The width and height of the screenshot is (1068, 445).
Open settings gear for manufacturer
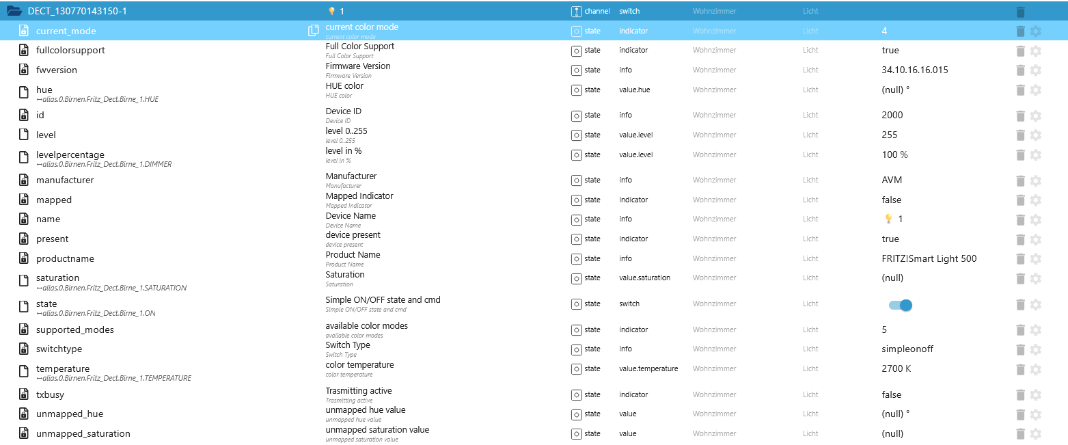click(x=1036, y=180)
